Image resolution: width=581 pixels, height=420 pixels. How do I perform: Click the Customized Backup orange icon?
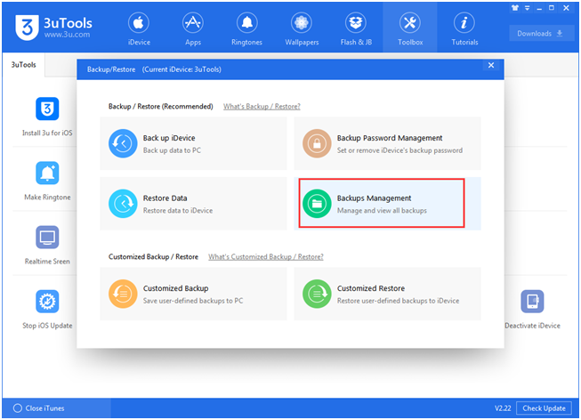coord(123,294)
